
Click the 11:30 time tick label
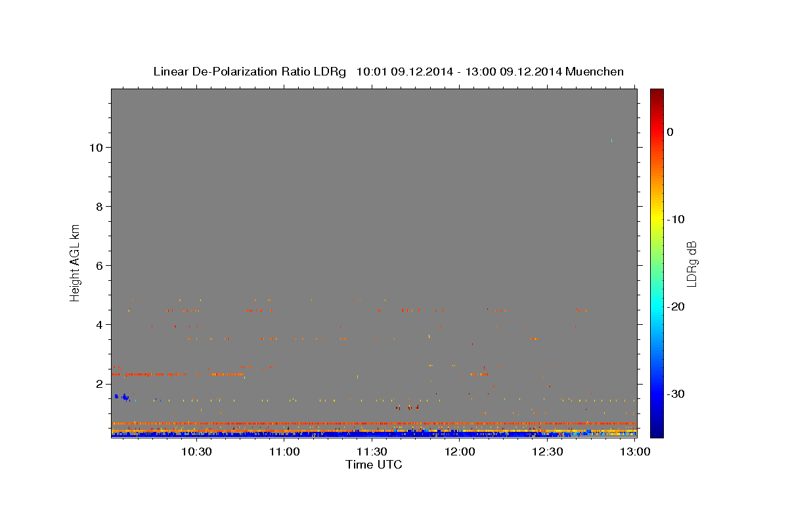(372, 451)
